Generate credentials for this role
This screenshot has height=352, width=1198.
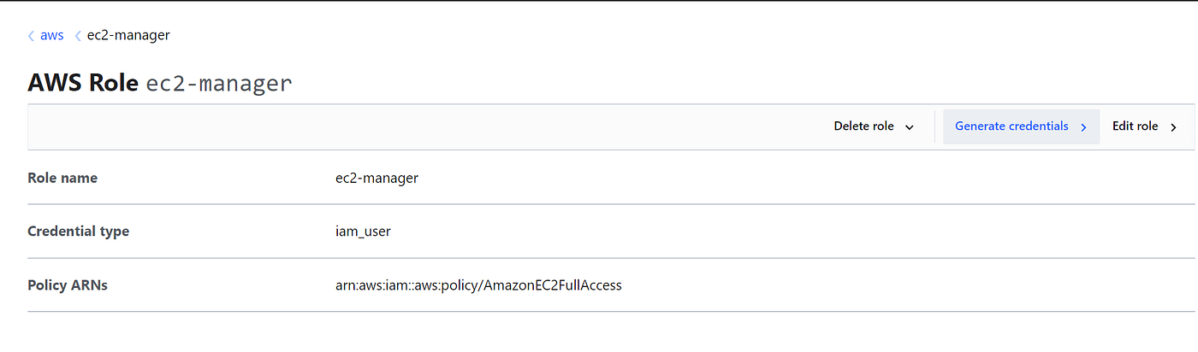pyautogui.click(x=1011, y=126)
